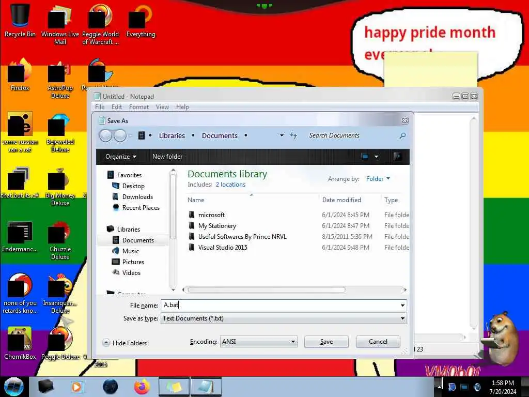Open Big Money Deluxe desktop icon

(60, 187)
